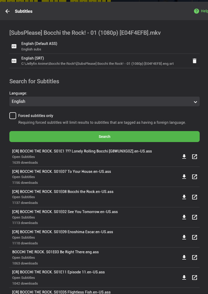
Task: Download S01E11 Episode 11 subtitle
Action: coord(184,277)
